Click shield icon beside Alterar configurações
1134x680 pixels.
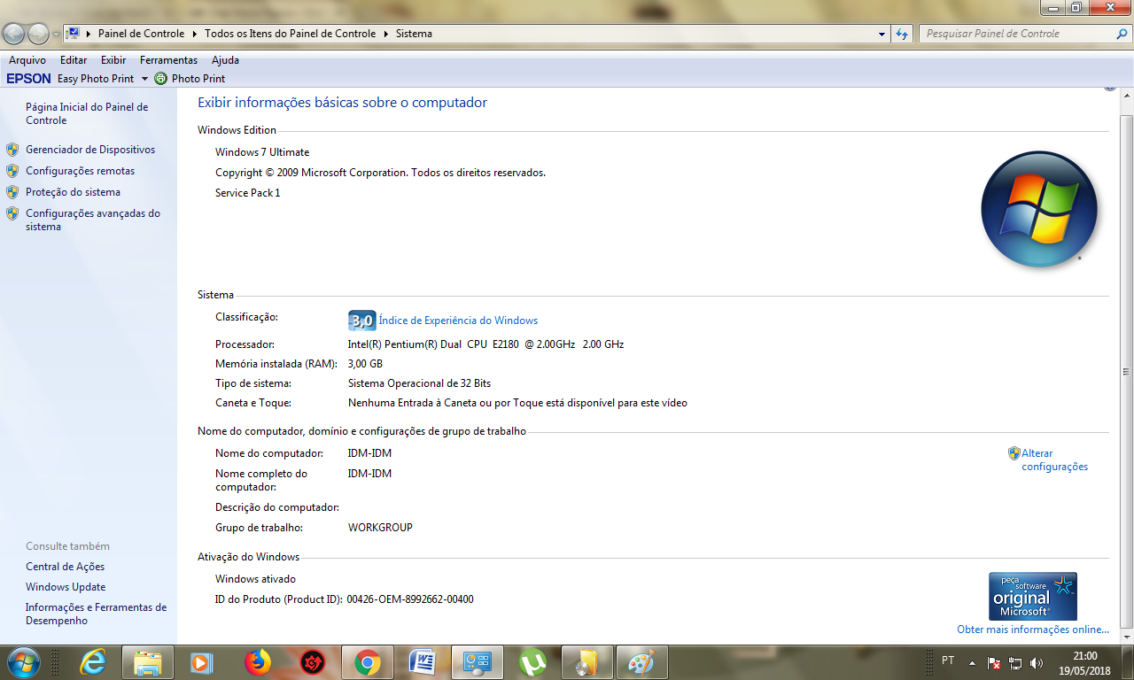[x=1014, y=453]
